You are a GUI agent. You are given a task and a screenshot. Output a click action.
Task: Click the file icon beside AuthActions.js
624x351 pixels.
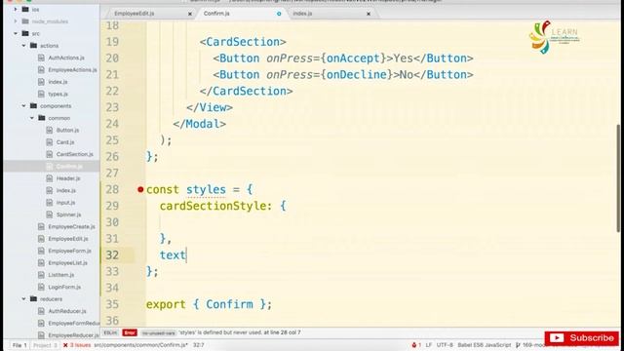[41, 58]
